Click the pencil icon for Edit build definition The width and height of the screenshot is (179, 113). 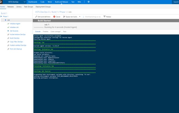tap(36, 17)
